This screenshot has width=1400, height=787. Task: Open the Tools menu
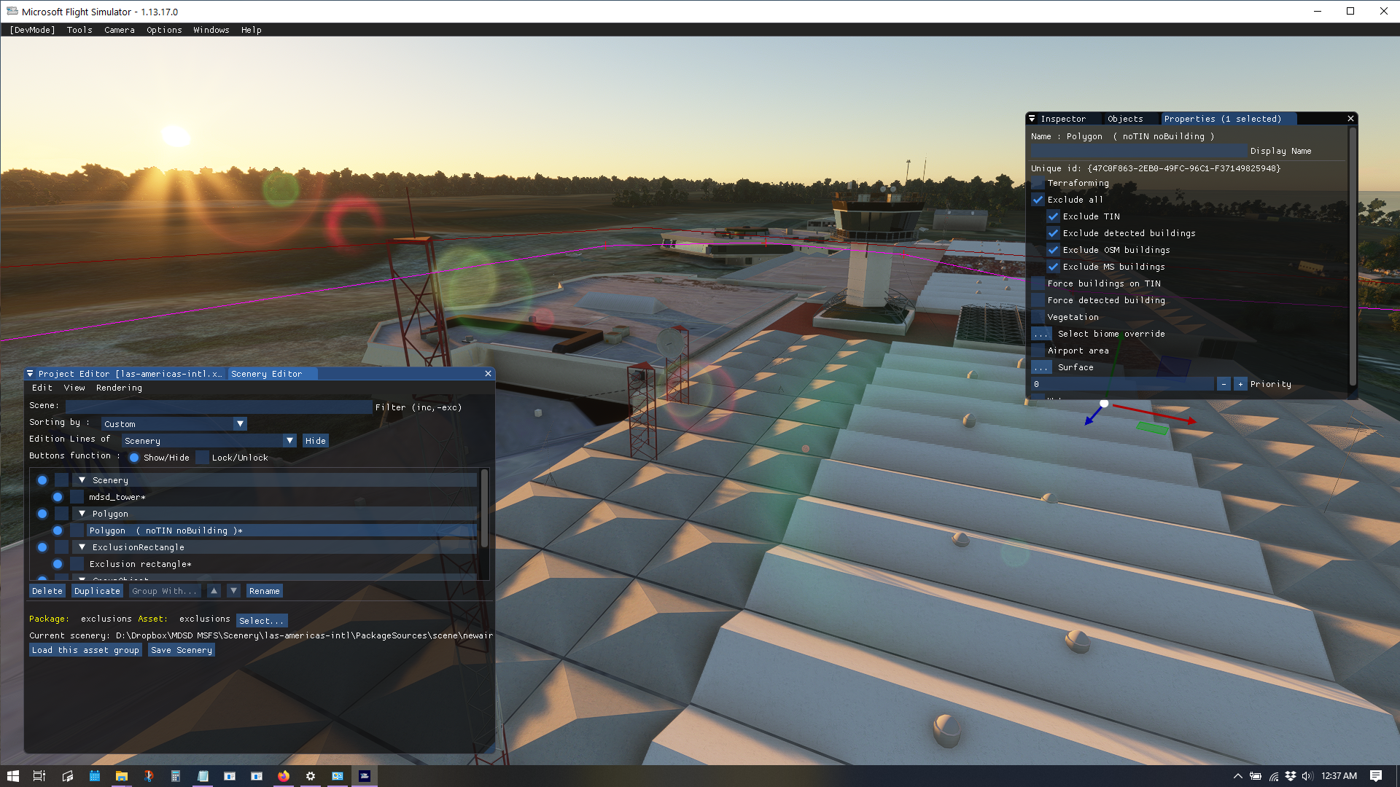pos(79,30)
